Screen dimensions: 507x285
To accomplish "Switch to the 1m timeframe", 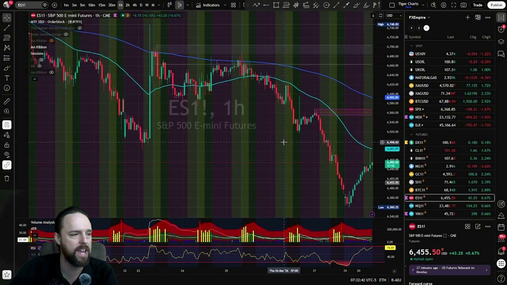I will [x=66, y=5].
